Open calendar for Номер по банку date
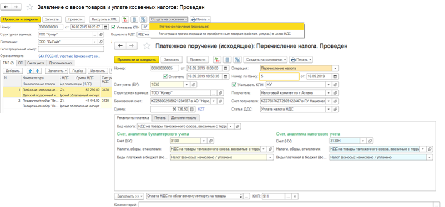Viewport: 445px width, 207px height. (336, 76)
